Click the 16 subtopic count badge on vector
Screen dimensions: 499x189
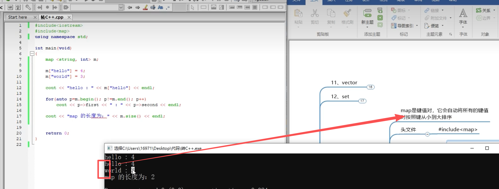coord(370,87)
